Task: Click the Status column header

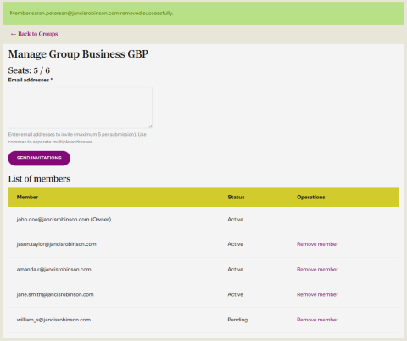Action: click(236, 198)
